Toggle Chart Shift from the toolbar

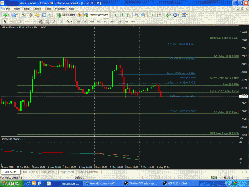pyautogui.click(x=159, y=15)
